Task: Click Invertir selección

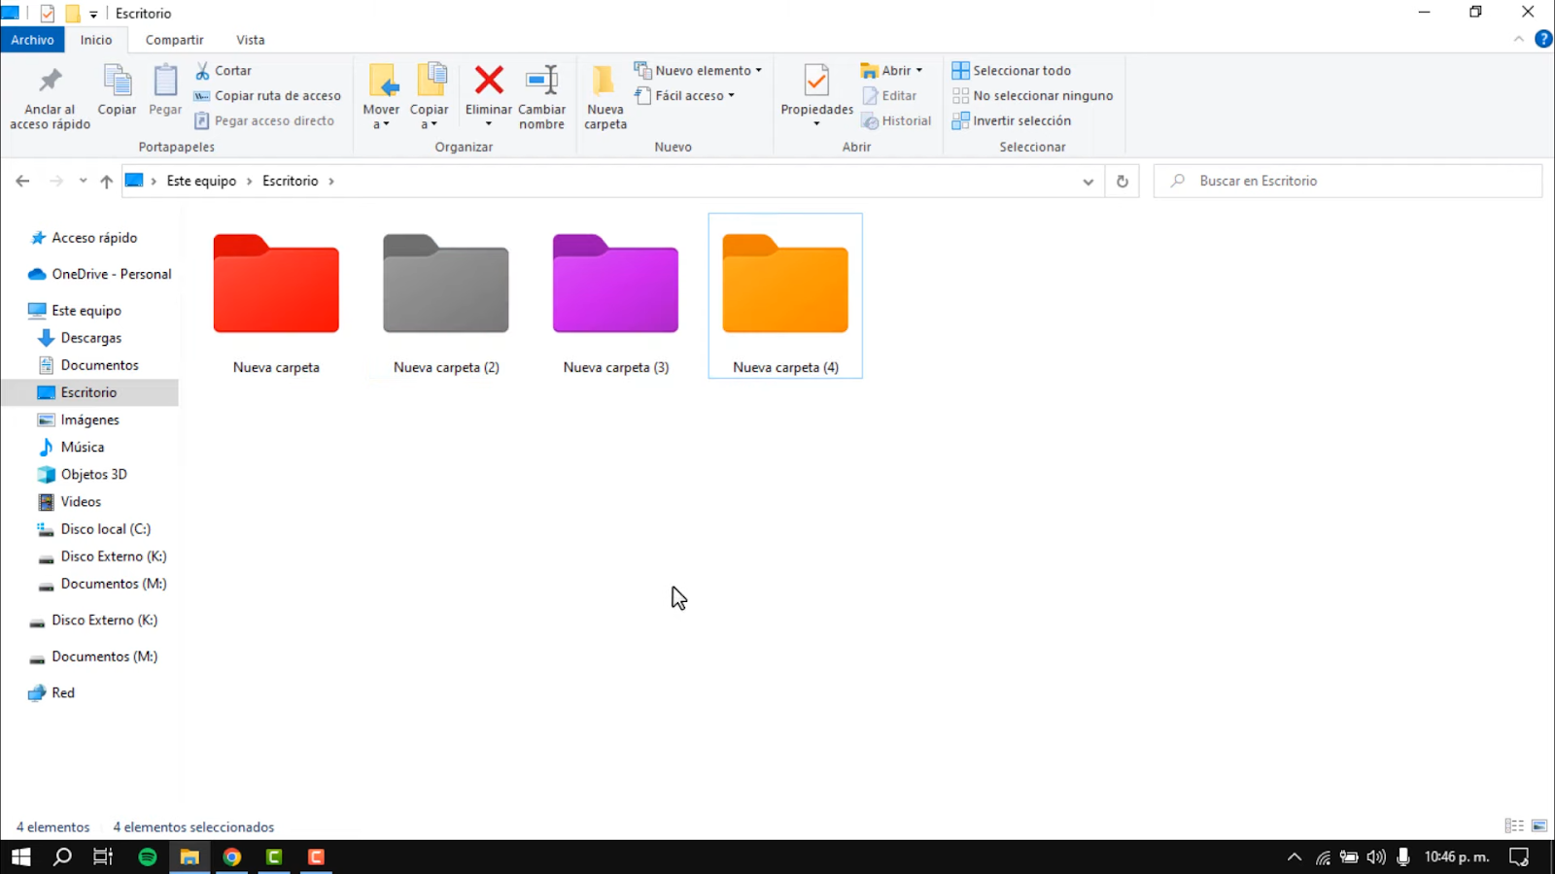Action: pyautogui.click(x=1012, y=121)
